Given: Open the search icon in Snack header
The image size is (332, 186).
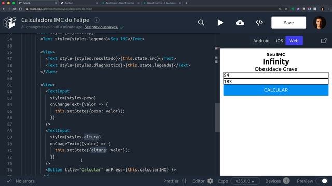Looking at the screenshot, I should coord(201,23).
